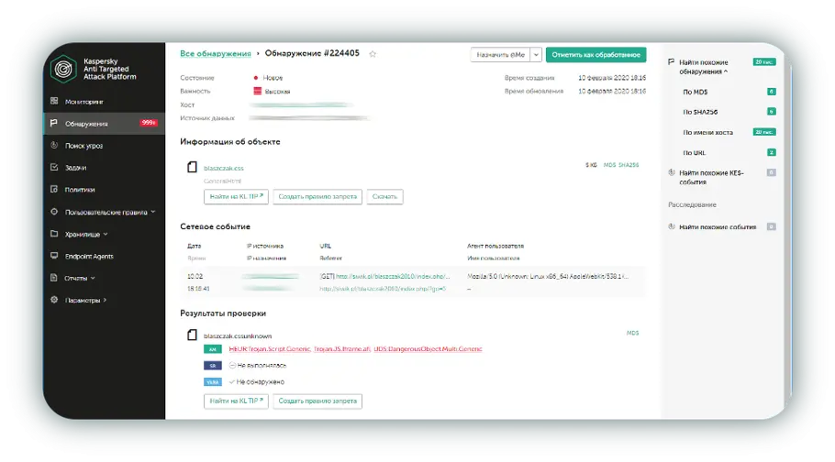Click Создать правило запрета in object info
835x462 pixels.
point(317,196)
